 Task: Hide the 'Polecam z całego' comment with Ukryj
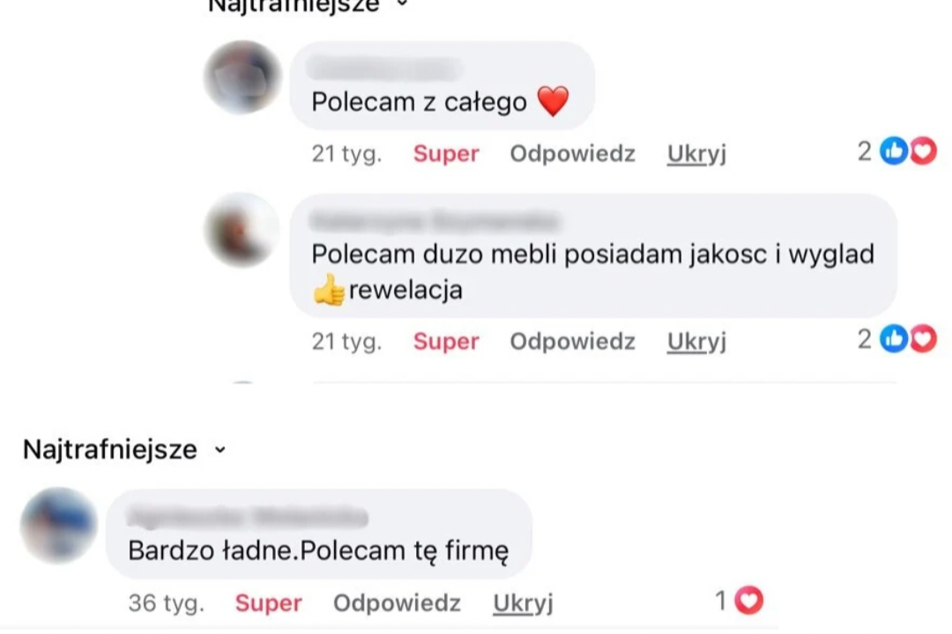point(696,154)
